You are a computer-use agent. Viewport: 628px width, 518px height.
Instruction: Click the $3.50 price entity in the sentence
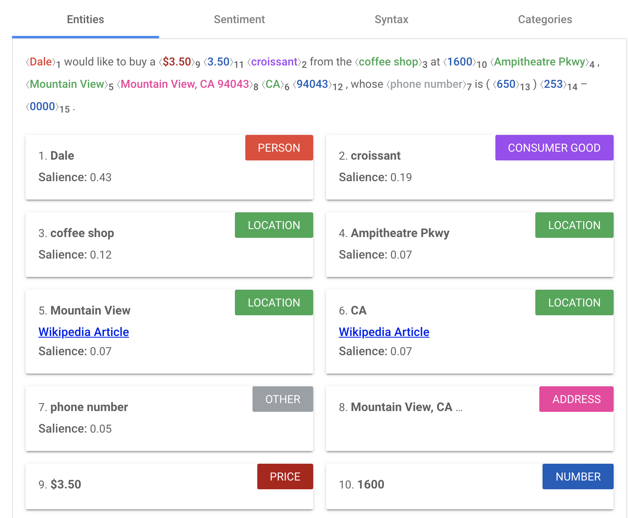point(177,62)
